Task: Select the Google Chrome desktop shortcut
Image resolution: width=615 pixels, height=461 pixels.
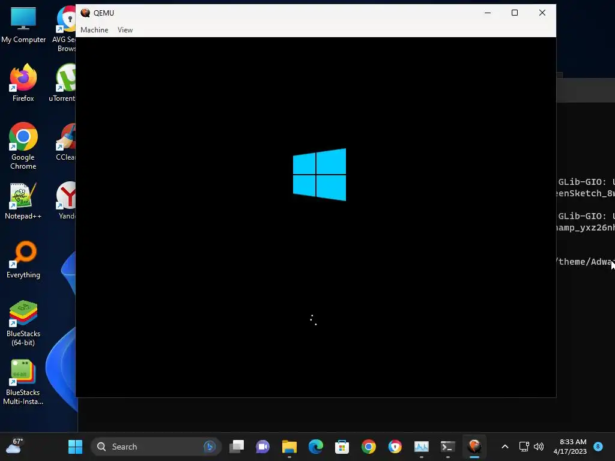Action: 23,146
